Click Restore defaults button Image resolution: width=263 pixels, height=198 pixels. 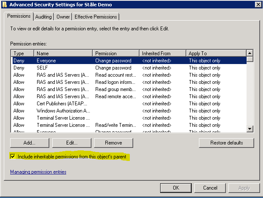point(226,143)
